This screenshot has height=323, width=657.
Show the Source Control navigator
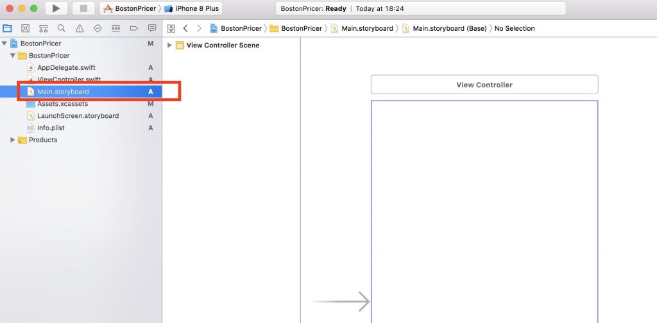(25, 28)
